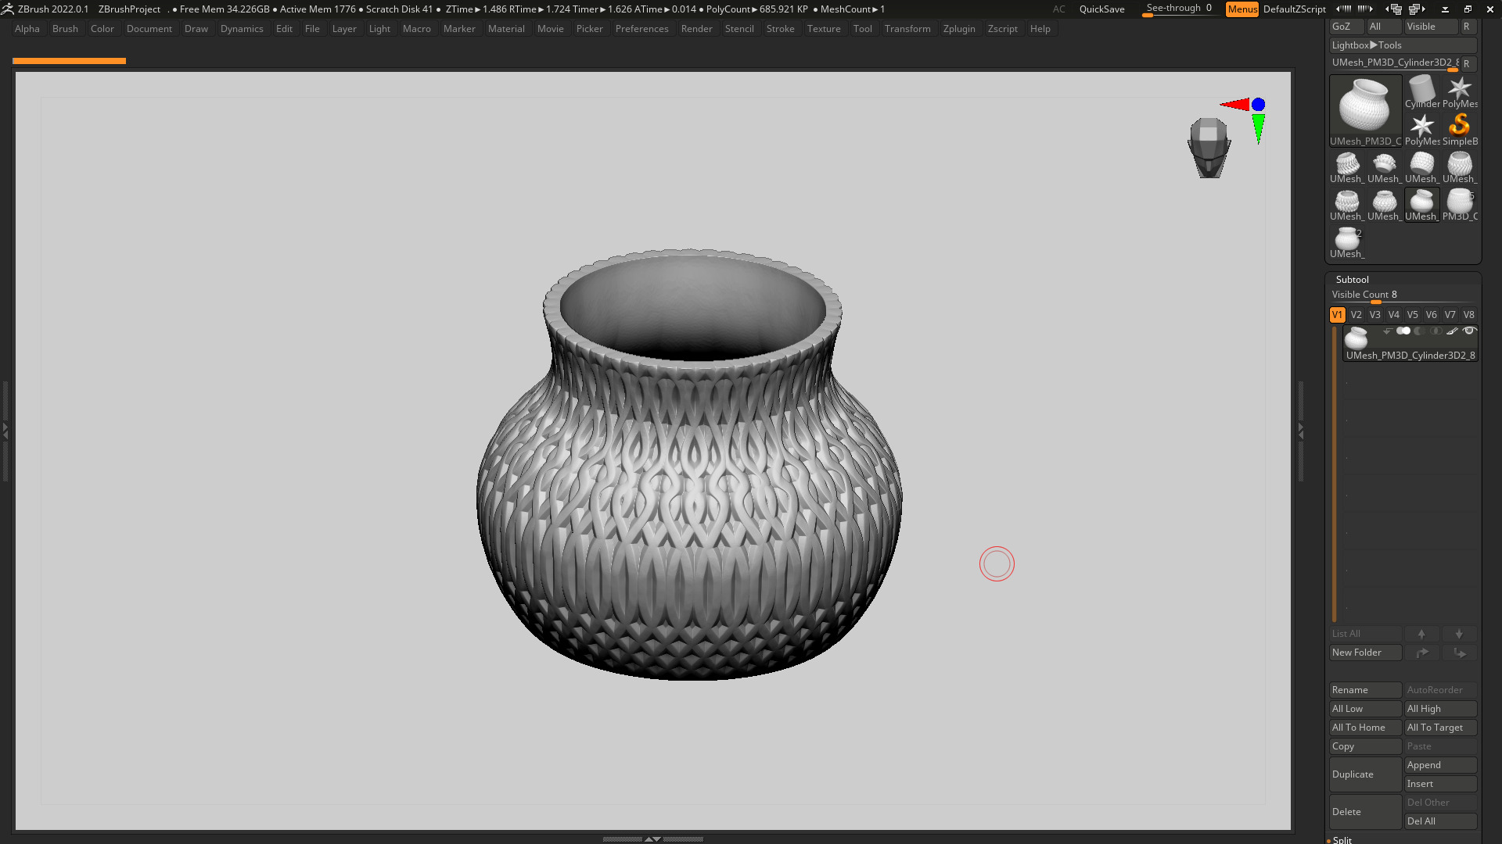
Task: Move subtool down arrow
Action: [x=1459, y=634]
